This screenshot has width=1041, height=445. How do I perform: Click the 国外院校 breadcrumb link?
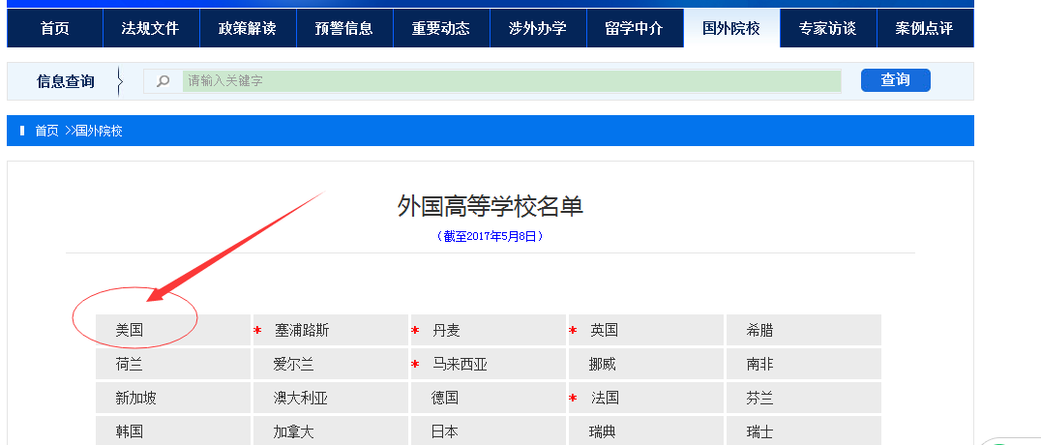pos(100,131)
